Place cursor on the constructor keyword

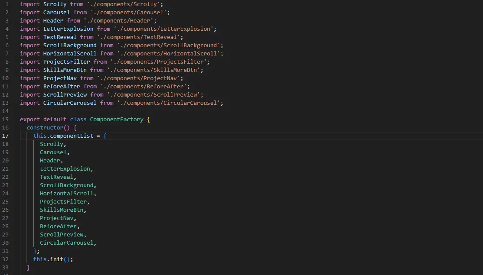(x=41, y=127)
